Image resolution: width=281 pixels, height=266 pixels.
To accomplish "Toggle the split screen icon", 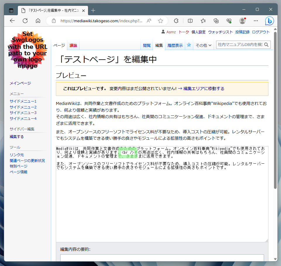I will [x=190, y=21].
